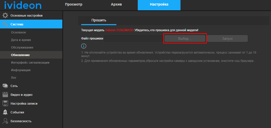The image size is (271, 128).
Task: Open the Архив tab
Action: click(116, 5)
